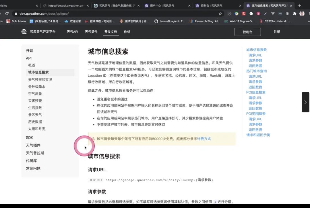Screen dimensions: 310x208
Task: Open 天气插件 in the top navigation
Action: 91,32
